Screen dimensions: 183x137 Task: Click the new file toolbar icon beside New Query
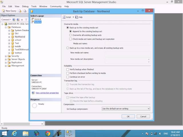pos(20,11)
